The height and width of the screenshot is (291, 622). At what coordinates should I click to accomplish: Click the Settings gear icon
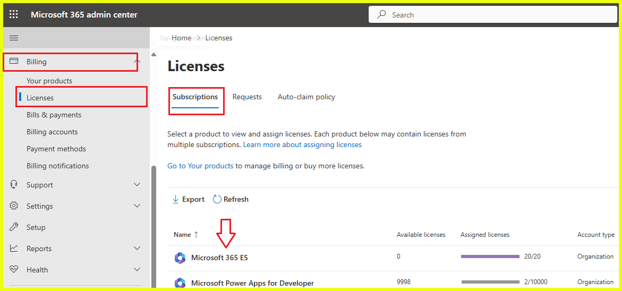[x=14, y=206]
